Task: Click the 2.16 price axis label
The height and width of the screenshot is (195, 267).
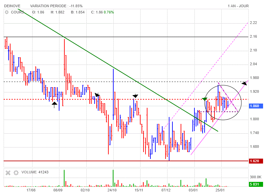Action: (254, 36)
